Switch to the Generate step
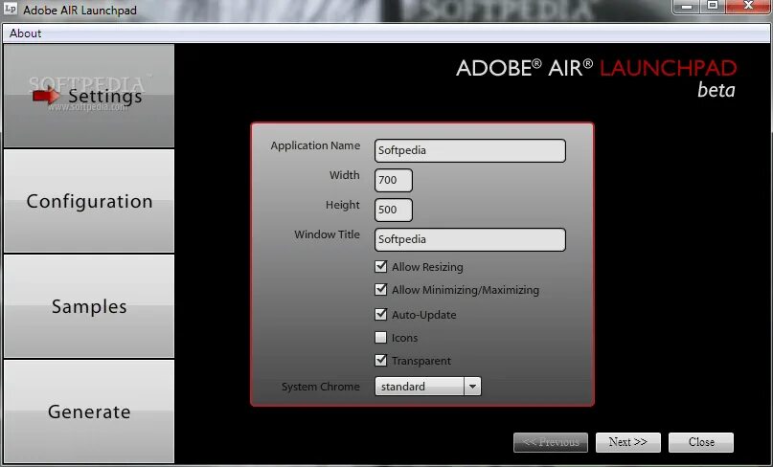Viewport: 773px width, 467px height. [x=89, y=411]
